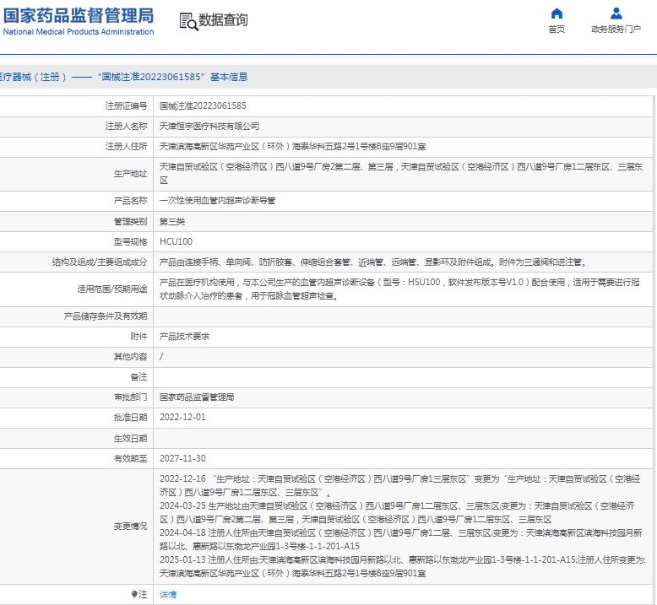Open the 政务服务门户 portal icon

tap(616, 14)
